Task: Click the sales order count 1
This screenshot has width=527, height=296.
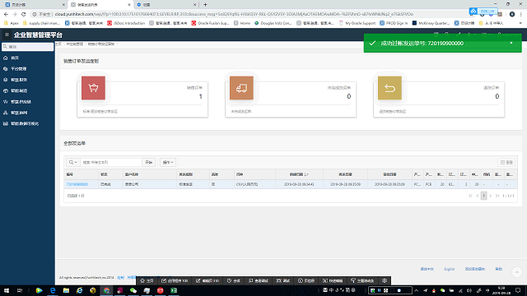Action: coord(201,97)
